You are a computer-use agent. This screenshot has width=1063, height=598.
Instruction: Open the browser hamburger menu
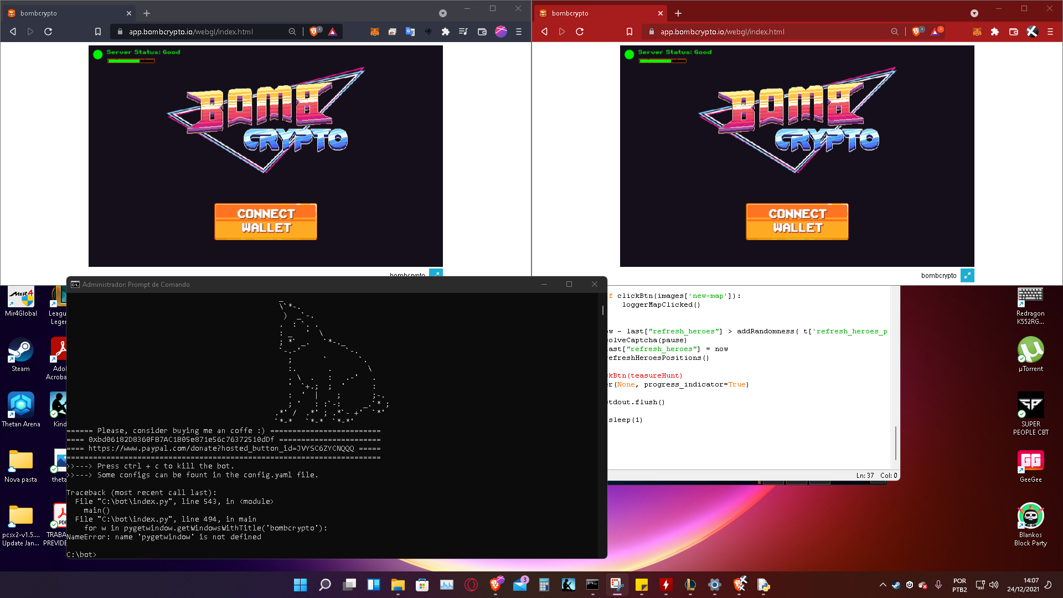[x=519, y=32]
